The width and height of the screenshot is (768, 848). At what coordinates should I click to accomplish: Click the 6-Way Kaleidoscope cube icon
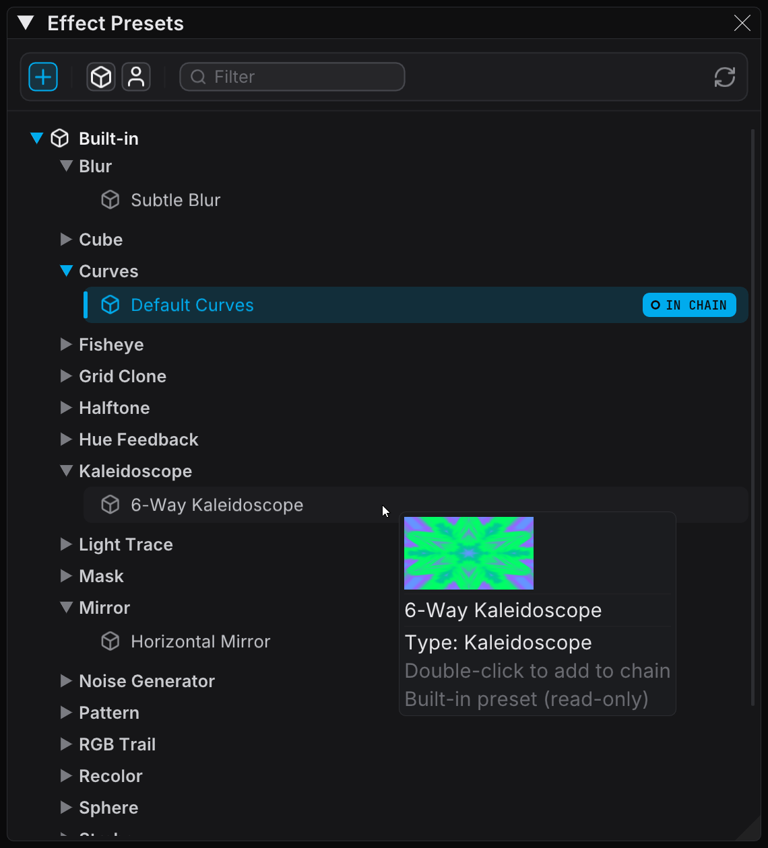[110, 505]
